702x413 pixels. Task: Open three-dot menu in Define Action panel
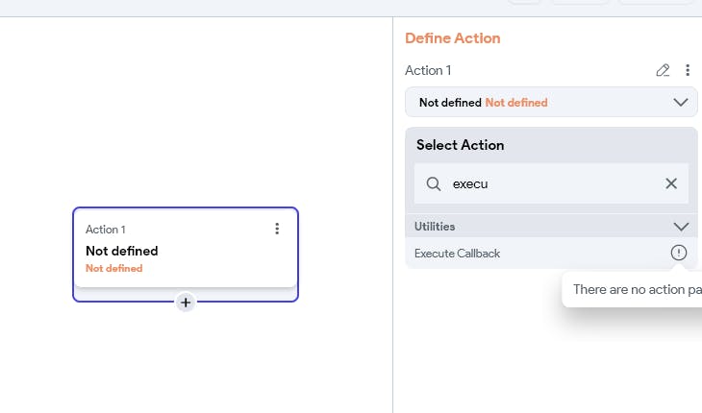pos(688,70)
